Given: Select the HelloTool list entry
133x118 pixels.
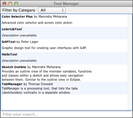Looking at the screenshot, I should pos(64,58).
